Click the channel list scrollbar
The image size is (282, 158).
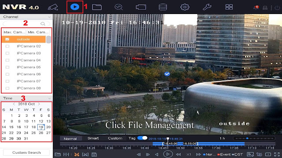tap(48, 39)
